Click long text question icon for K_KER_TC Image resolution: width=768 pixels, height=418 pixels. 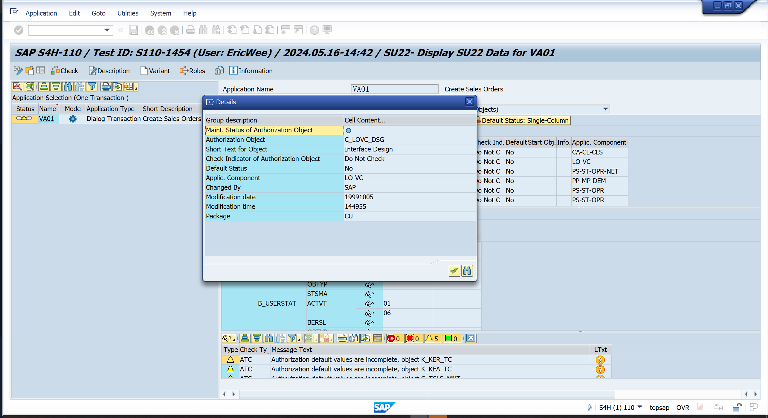(x=600, y=360)
